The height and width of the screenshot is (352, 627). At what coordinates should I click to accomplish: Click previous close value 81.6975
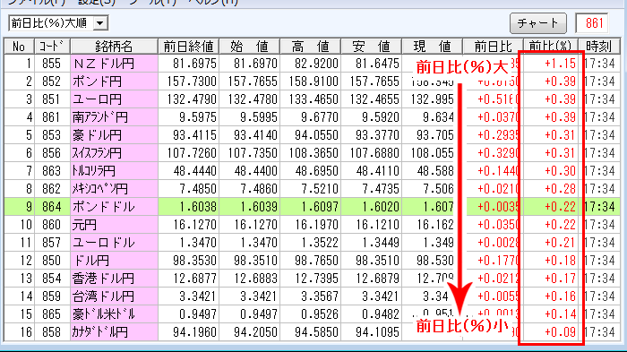[x=194, y=64]
